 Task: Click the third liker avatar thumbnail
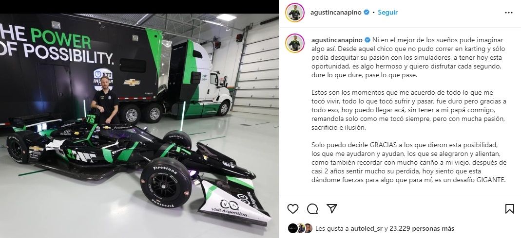pos(308,228)
